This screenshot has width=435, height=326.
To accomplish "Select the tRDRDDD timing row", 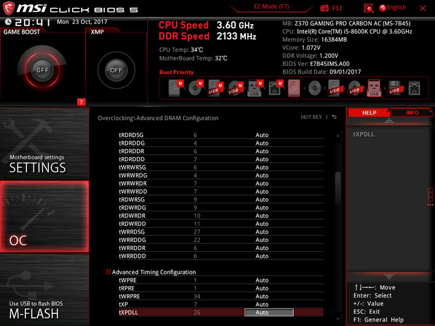I will tap(221, 159).
